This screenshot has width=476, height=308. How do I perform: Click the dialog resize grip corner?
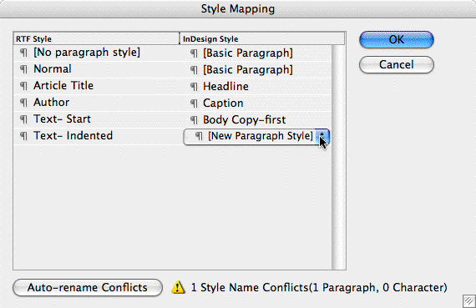469,301
